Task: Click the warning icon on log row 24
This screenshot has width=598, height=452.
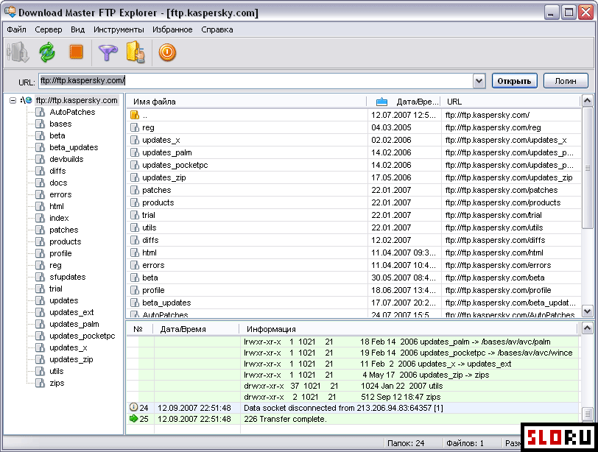Action: (x=133, y=407)
